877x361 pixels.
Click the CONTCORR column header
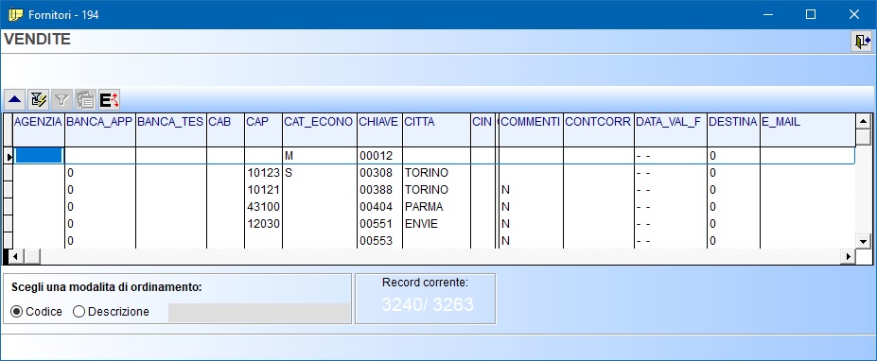point(599,129)
